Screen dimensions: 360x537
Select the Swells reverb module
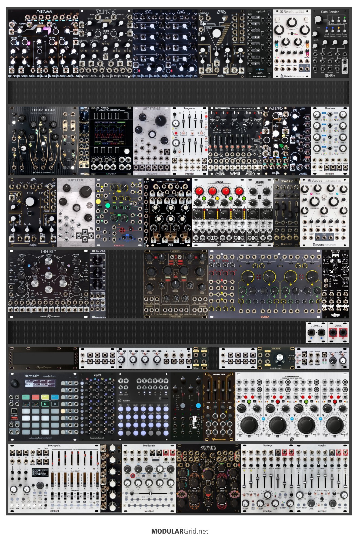[322, 478]
